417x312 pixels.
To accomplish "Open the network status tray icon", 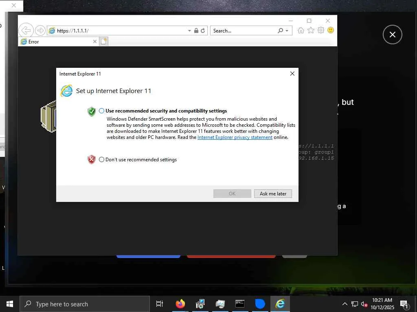I will [x=355, y=304].
